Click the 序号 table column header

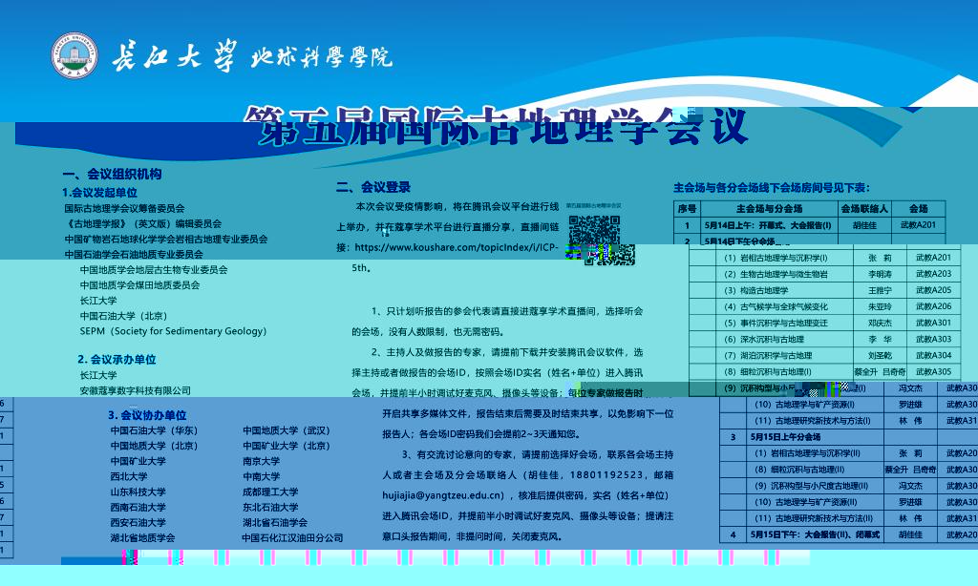tap(687, 208)
